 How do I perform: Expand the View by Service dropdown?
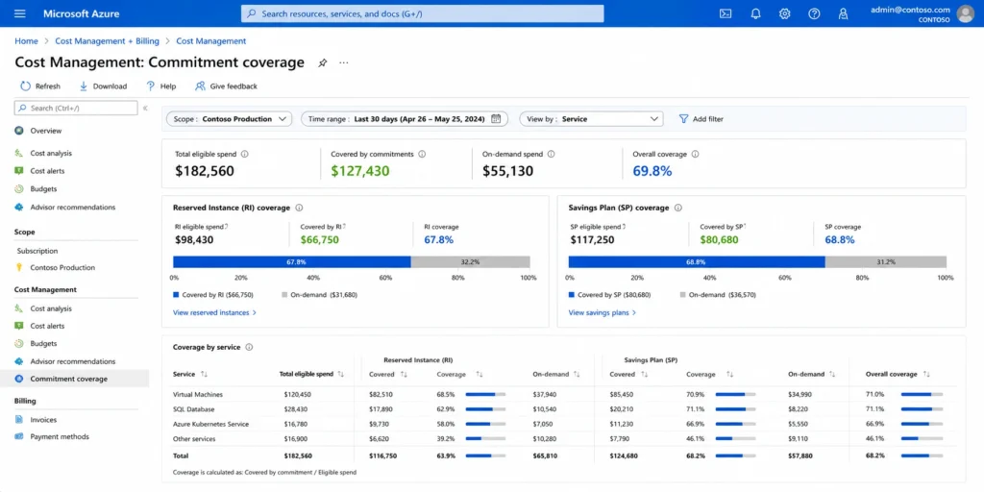point(591,118)
